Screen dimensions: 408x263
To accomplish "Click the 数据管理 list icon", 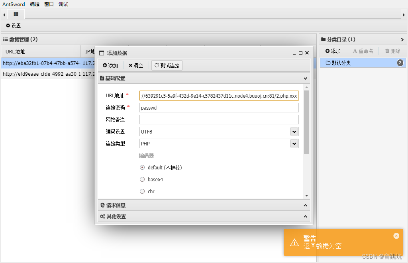I will tap(6, 39).
